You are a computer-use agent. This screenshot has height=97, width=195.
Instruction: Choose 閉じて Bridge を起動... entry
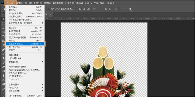tap(25, 38)
